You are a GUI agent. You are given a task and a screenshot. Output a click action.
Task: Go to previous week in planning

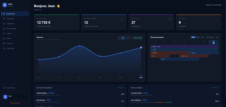click(x=202, y=37)
